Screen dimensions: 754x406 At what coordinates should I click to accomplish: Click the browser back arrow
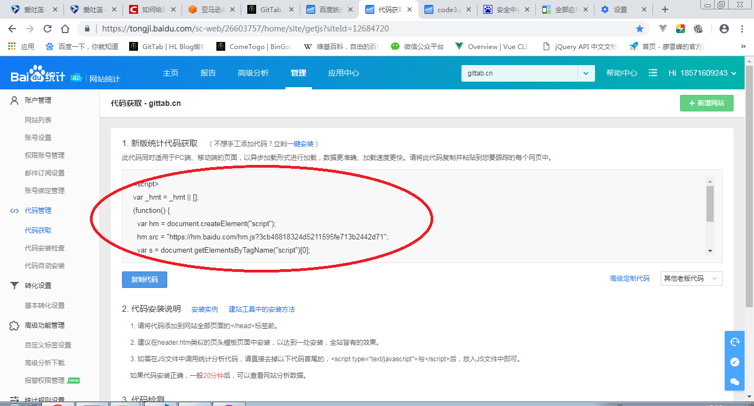pyautogui.click(x=12, y=29)
